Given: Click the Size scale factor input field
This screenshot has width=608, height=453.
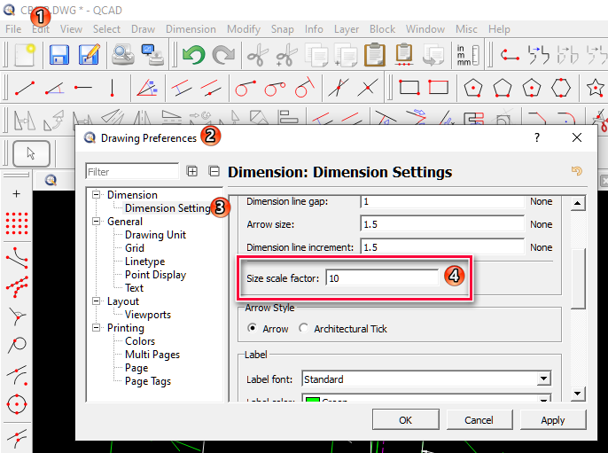Looking at the screenshot, I should (x=381, y=278).
